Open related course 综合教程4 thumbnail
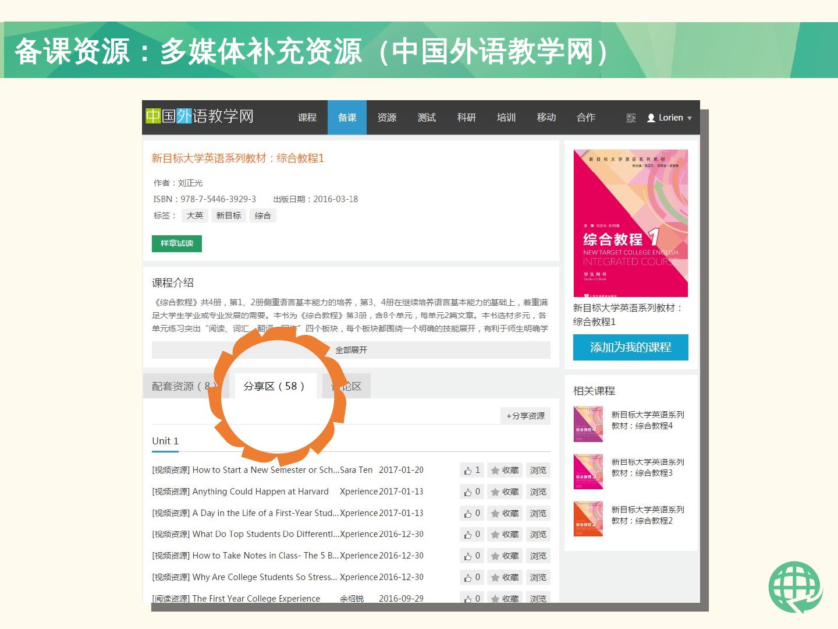The width and height of the screenshot is (838, 629). point(588,424)
